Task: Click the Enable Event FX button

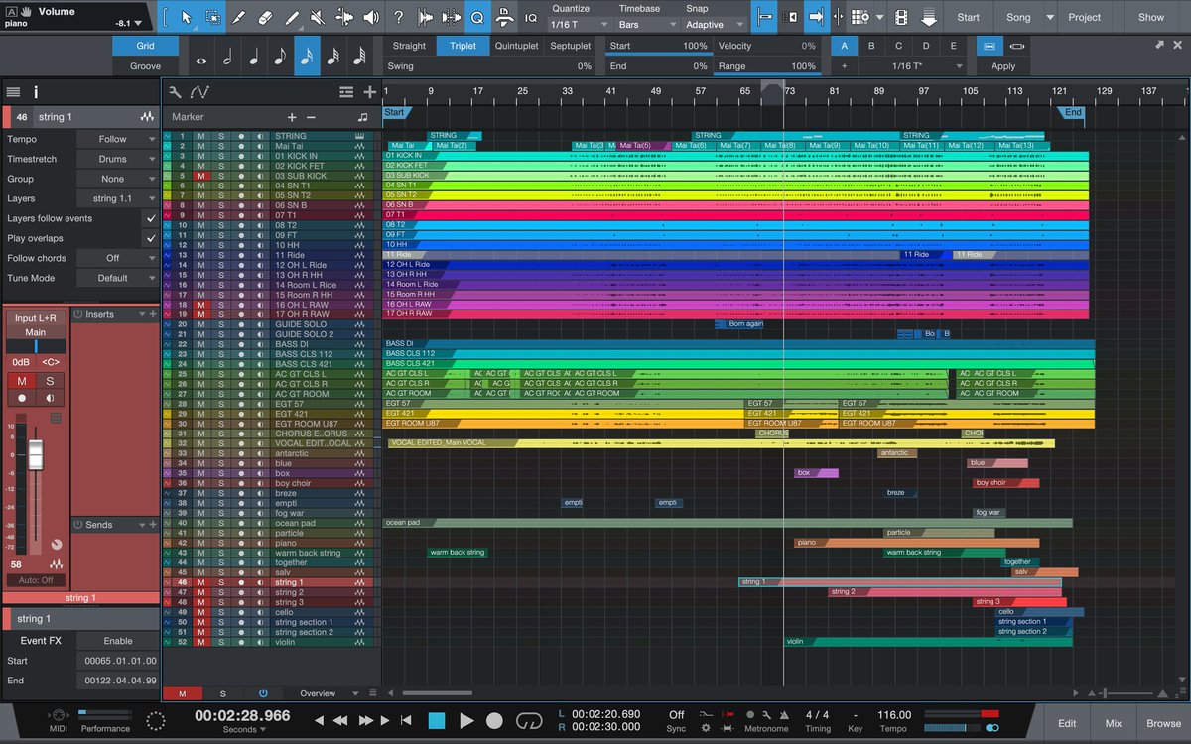Action: coord(118,641)
